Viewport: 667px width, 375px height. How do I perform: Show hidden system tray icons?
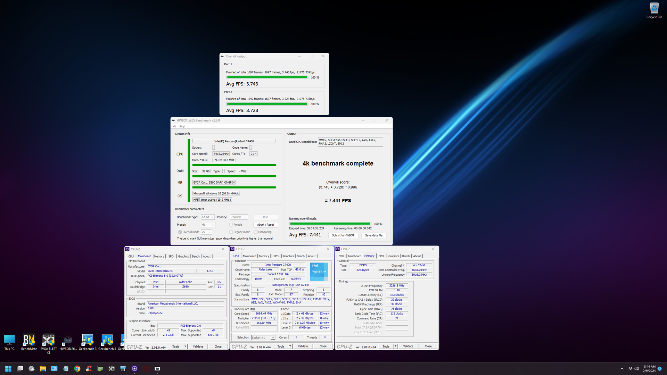tap(622, 368)
